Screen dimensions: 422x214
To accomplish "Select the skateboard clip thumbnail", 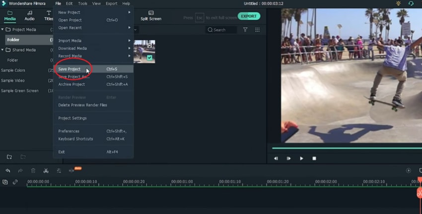I will pos(144,52).
